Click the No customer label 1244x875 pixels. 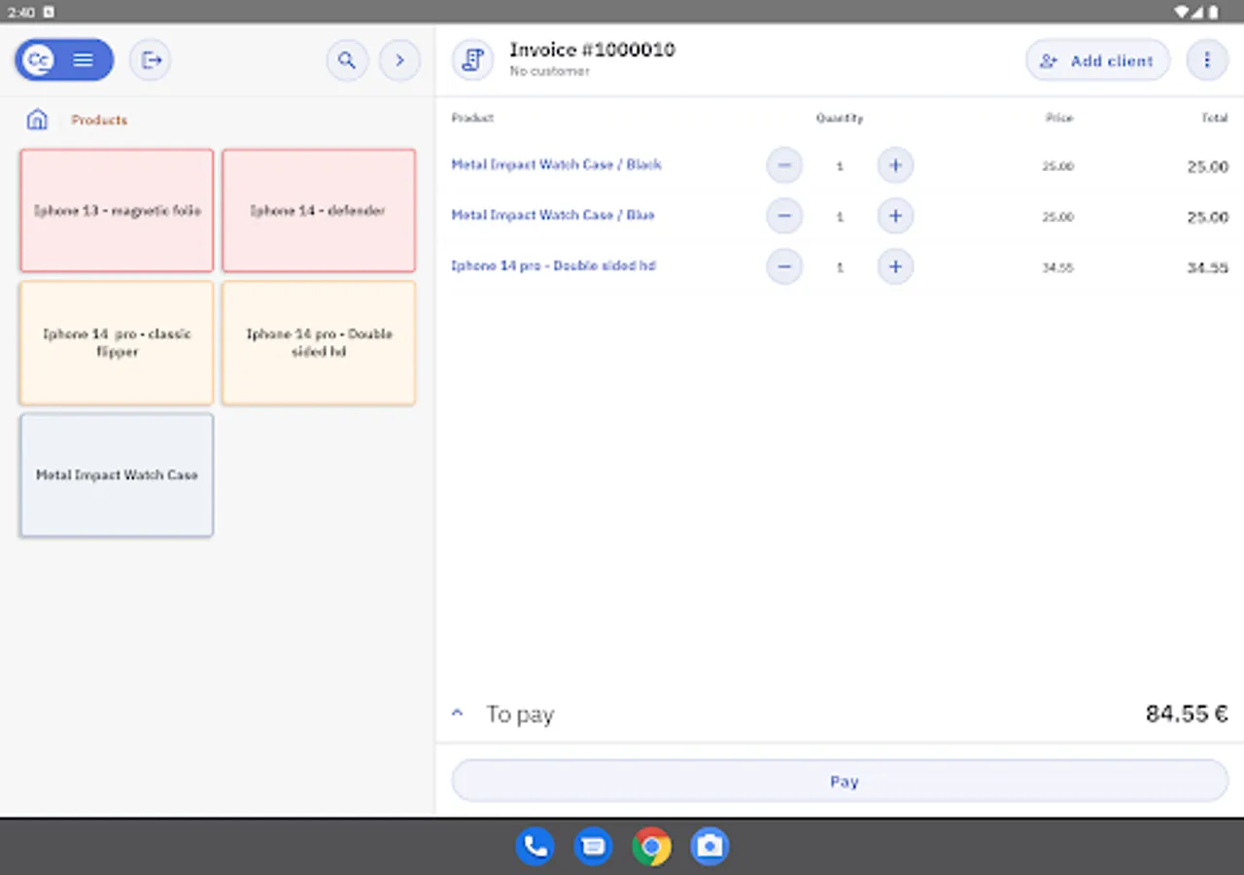pyautogui.click(x=549, y=71)
